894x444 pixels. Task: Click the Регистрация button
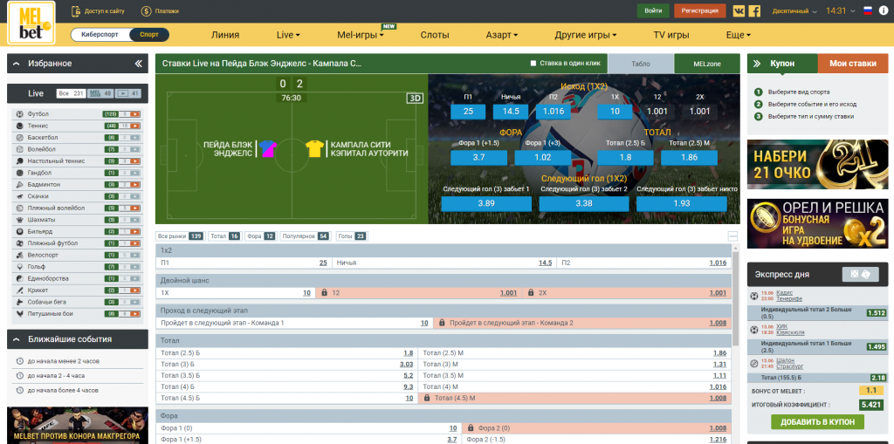tap(699, 10)
